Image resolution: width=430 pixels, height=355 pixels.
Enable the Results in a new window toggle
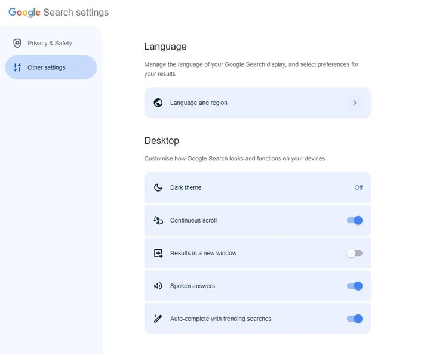(x=355, y=253)
